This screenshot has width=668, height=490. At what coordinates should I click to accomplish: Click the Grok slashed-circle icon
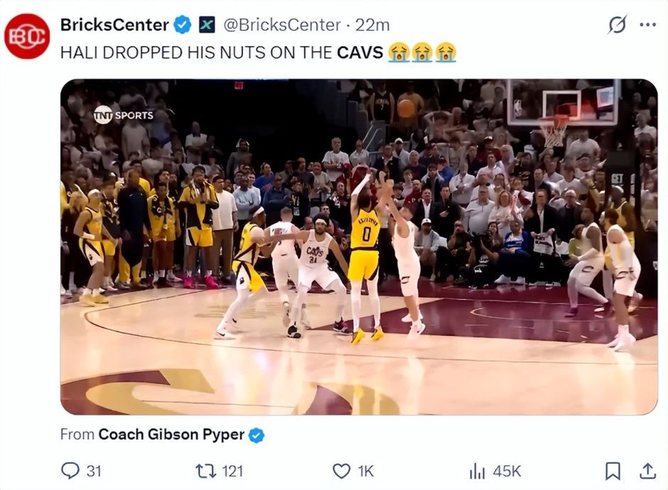pyautogui.click(x=617, y=25)
